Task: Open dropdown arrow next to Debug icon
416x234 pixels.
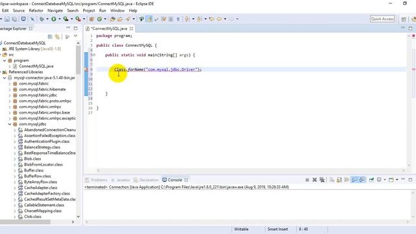Action: (x=47, y=19)
